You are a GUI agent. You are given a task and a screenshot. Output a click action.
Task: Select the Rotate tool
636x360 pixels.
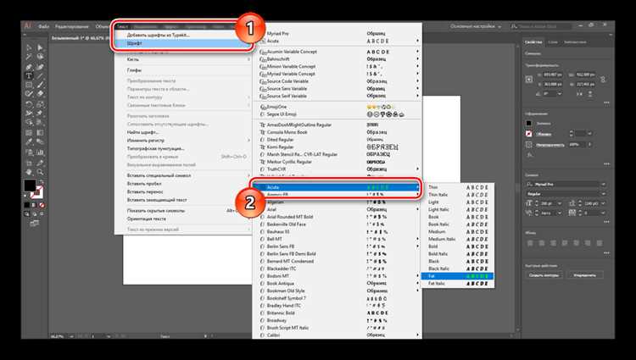(x=29, y=104)
